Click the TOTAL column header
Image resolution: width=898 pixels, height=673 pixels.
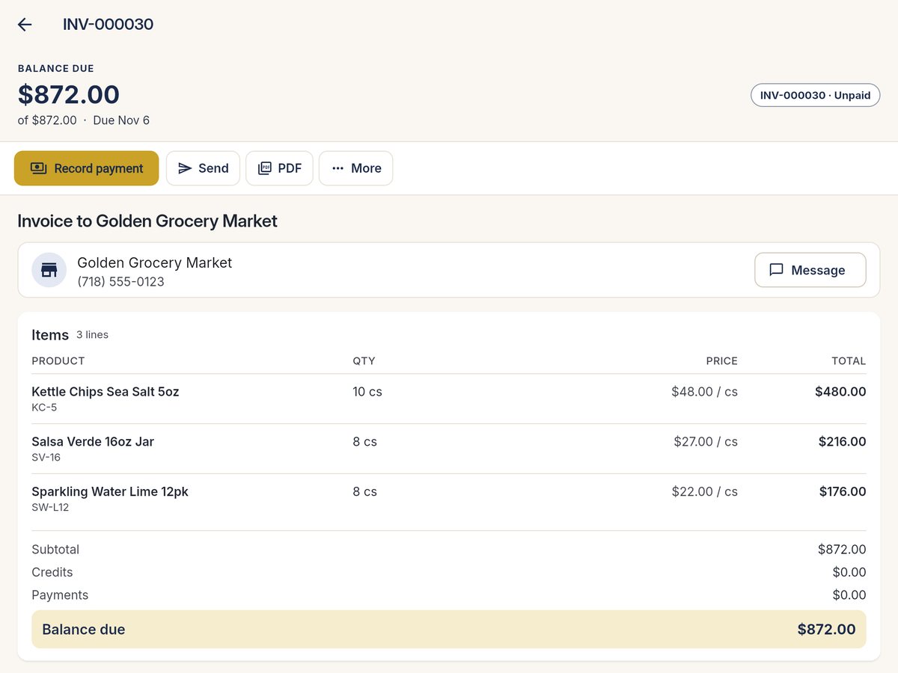point(849,360)
